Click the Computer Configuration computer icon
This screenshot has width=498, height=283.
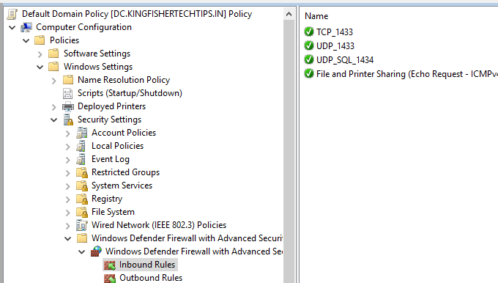26,27
